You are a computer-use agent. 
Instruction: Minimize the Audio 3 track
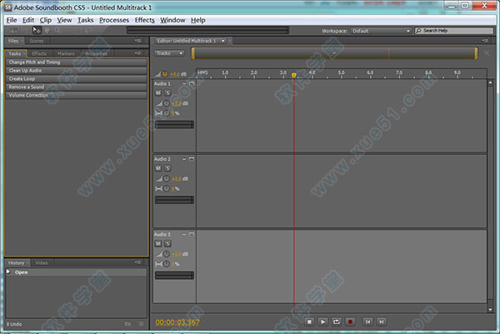click(x=184, y=234)
